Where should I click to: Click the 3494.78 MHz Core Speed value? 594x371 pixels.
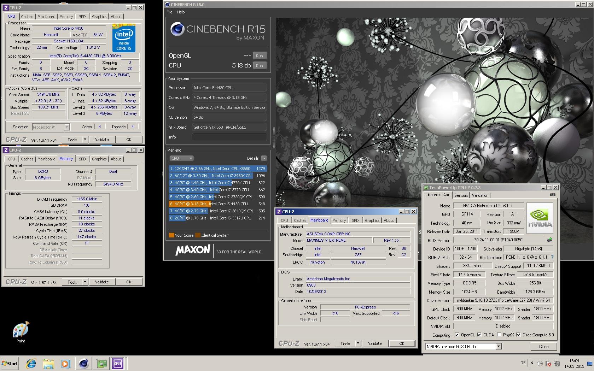coord(48,94)
